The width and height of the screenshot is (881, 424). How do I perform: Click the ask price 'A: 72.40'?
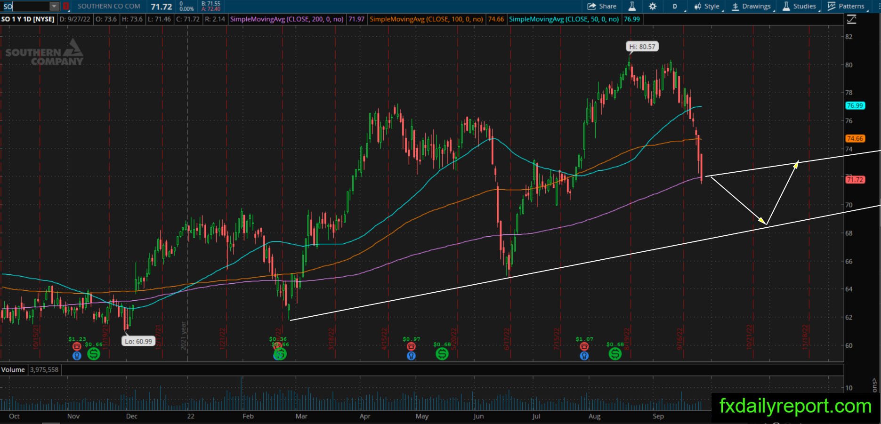coord(210,9)
